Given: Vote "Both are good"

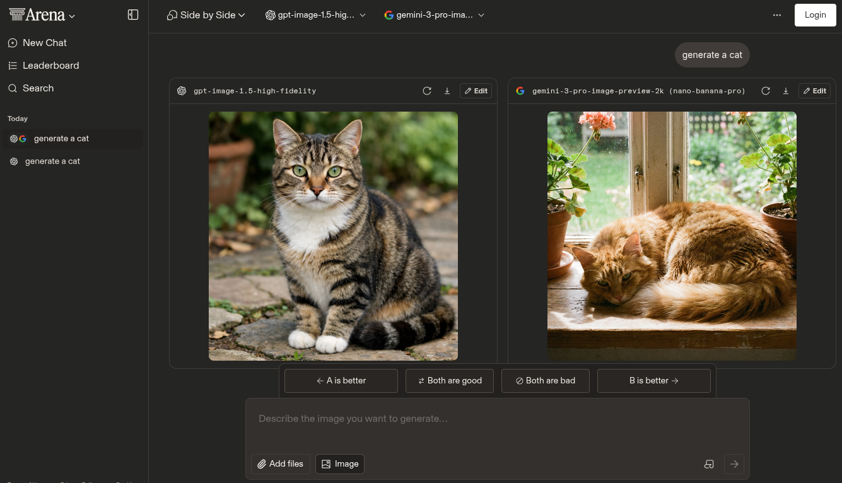Looking at the screenshot, I should [450, 381].
